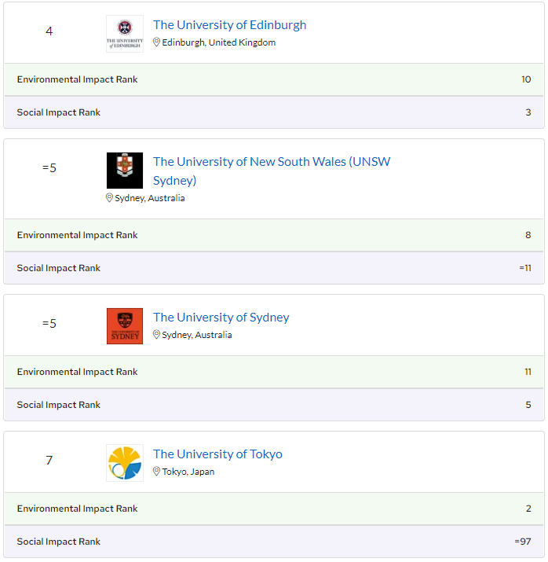Click the University of Tokyo ginkgo logo
The width and height of the screenshot is (548, 562).
tap(125, 463)
